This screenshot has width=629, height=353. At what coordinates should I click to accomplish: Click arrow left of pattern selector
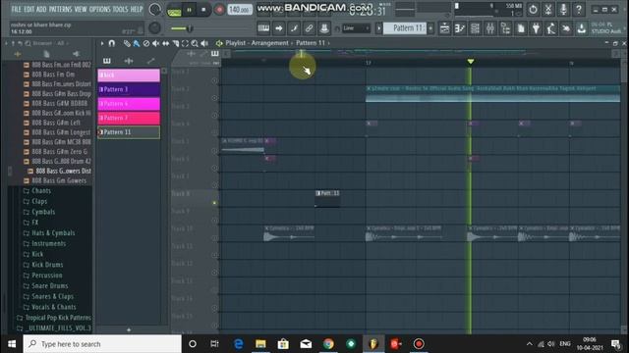click(378, 28)
